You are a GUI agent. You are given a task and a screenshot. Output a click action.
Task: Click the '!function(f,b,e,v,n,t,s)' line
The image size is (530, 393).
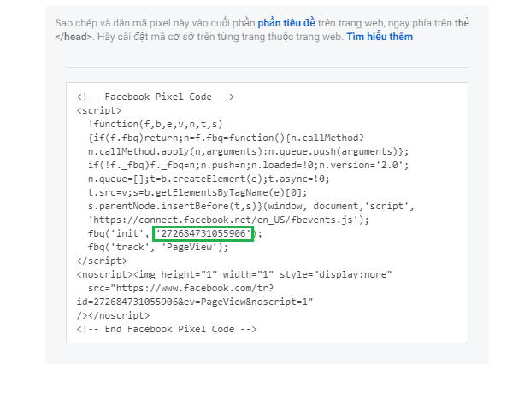[x=155, y=124]
